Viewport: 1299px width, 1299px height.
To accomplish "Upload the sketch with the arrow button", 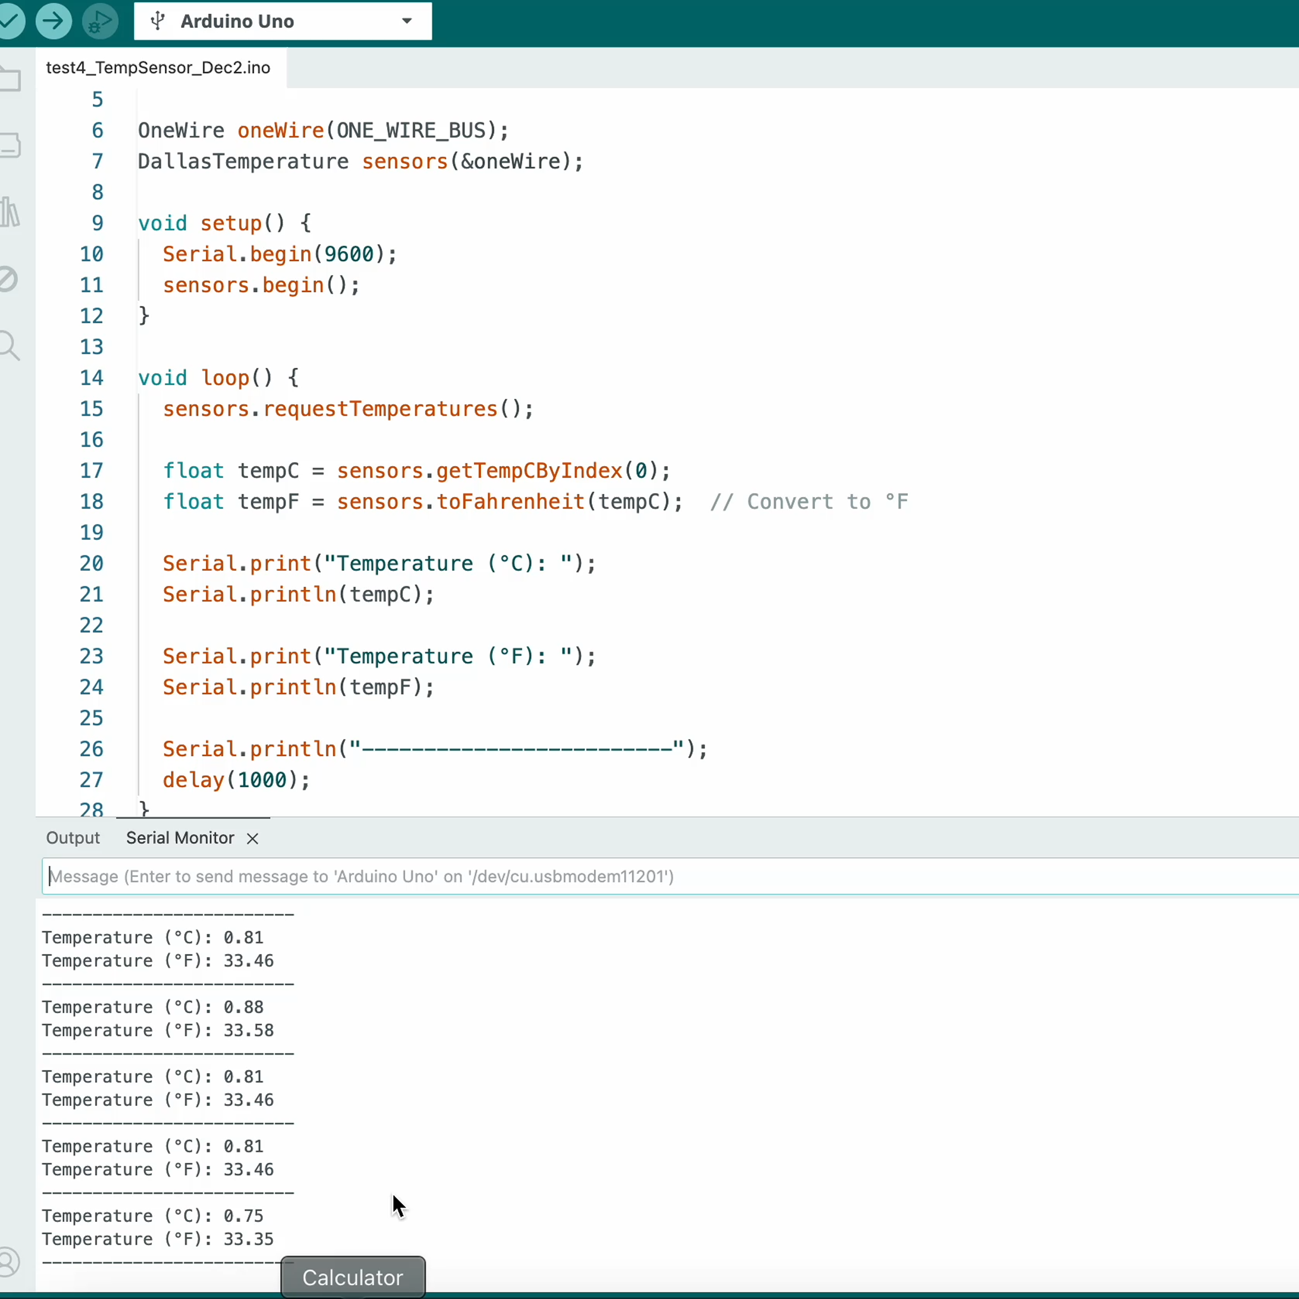I will click(54, 21).
